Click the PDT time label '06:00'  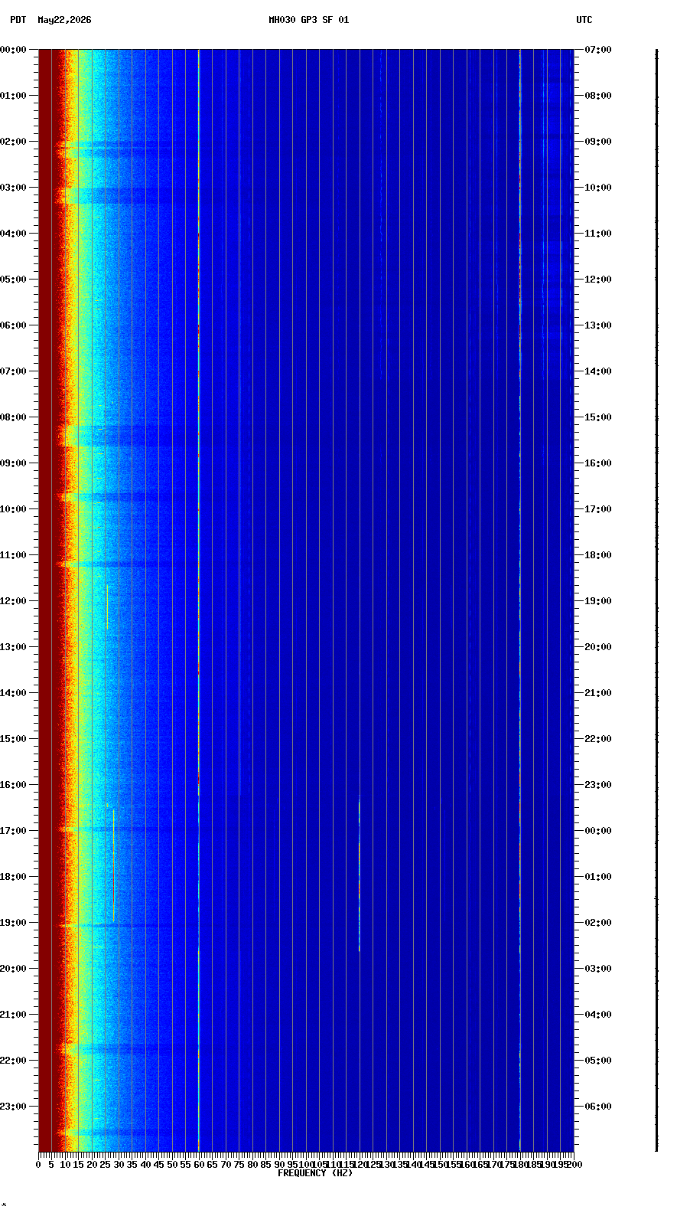click(13, 325)
